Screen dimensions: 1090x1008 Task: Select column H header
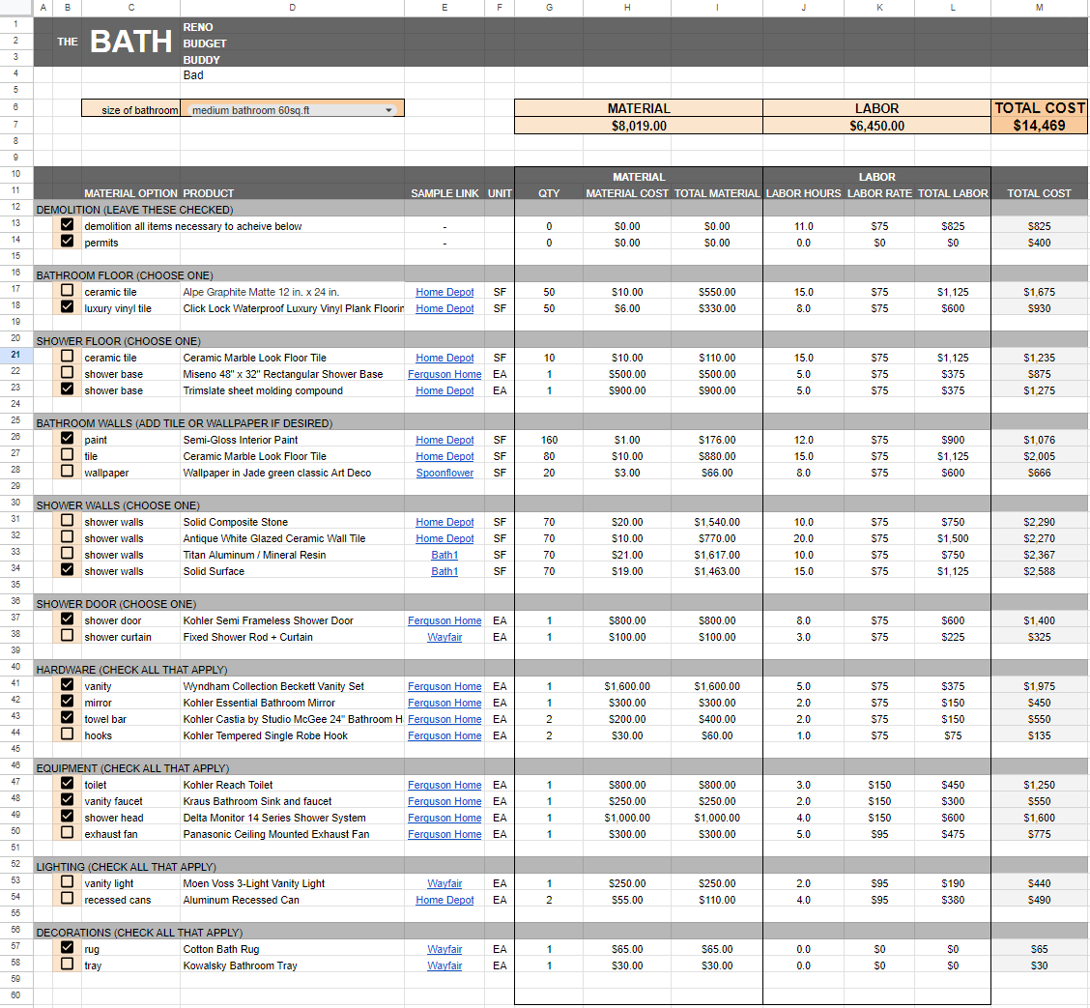click(x=627, y=8)
